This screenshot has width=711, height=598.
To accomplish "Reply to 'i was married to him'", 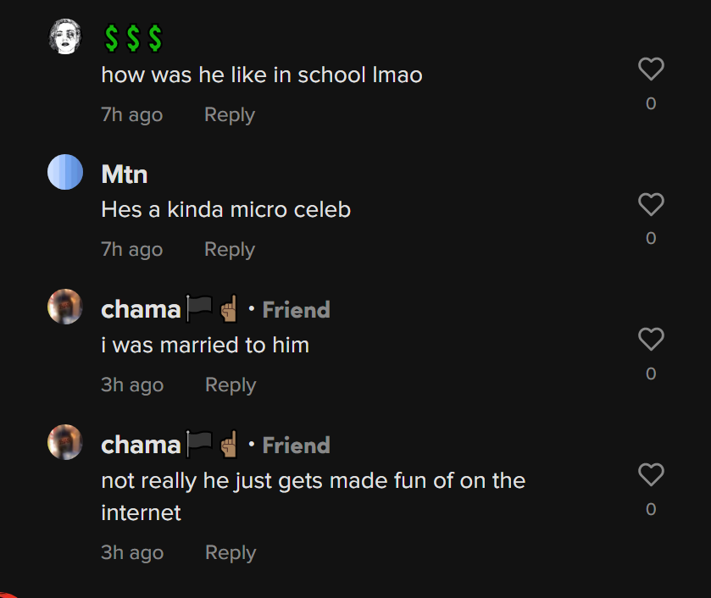I will coord(230,385).
